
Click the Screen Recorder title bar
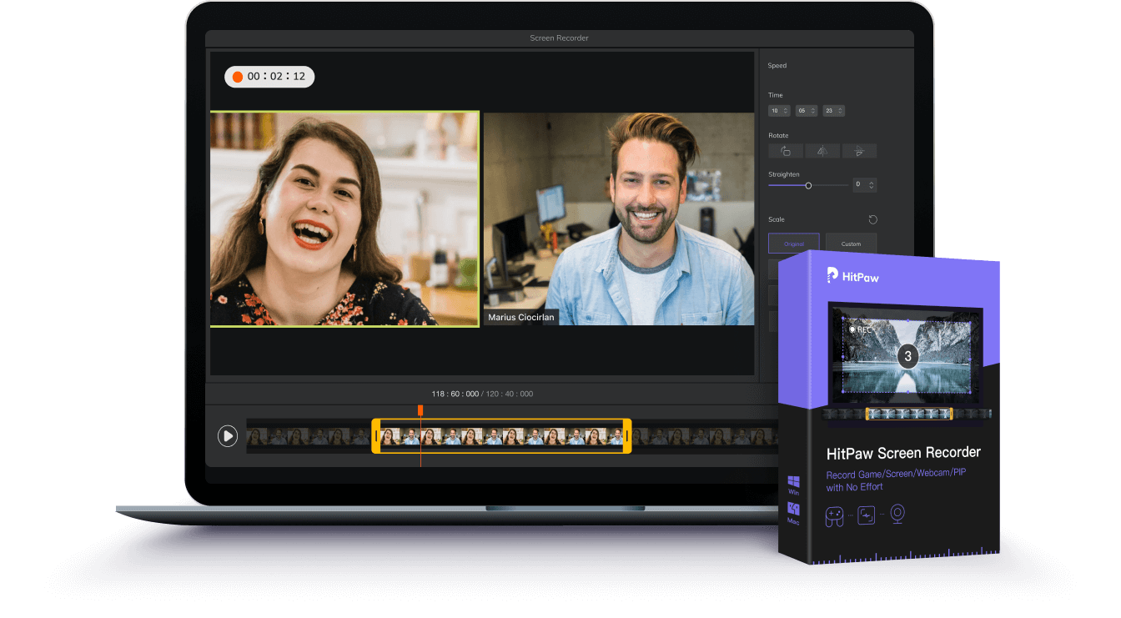pos(559,38)
